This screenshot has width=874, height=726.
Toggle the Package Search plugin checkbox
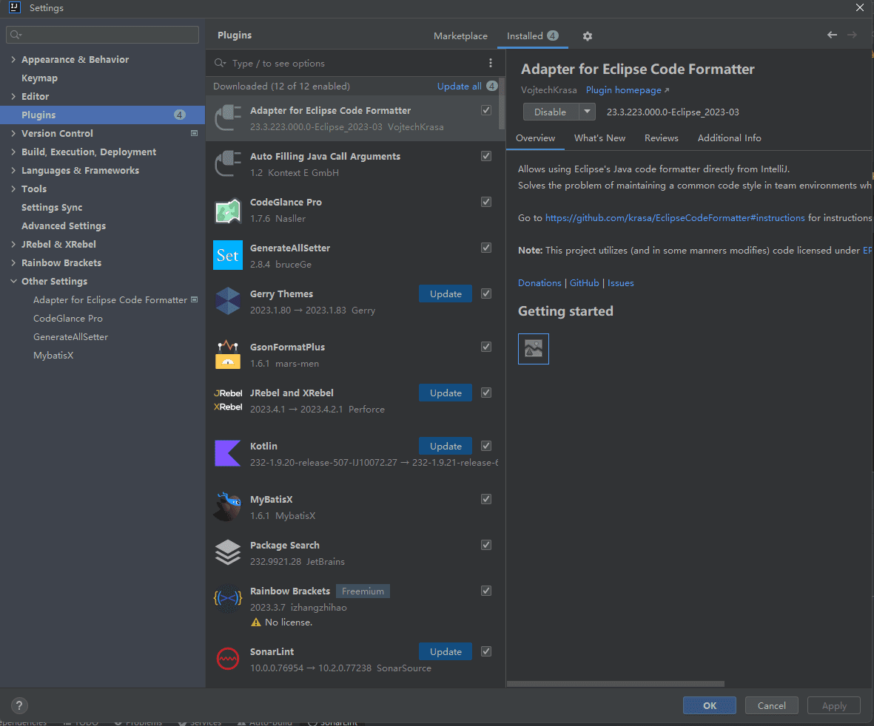click(486, 545)
